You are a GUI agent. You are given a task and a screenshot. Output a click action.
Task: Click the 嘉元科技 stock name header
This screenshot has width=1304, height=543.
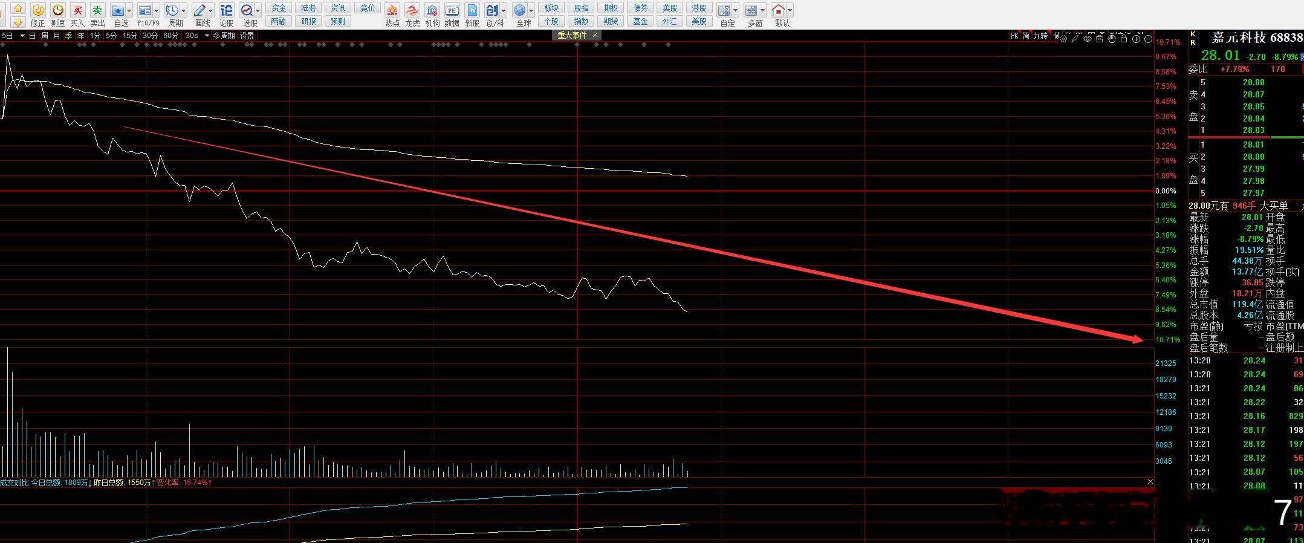coord(1239,37)
